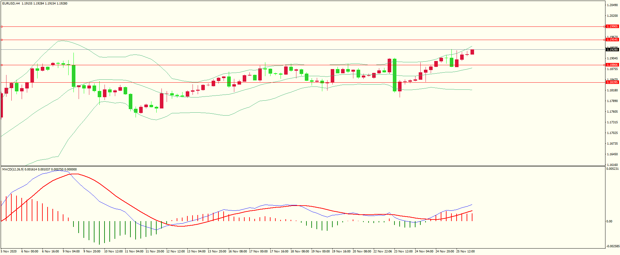Click the 1.17025 price scale value
620x255 pixels.
tap(612, 133)
